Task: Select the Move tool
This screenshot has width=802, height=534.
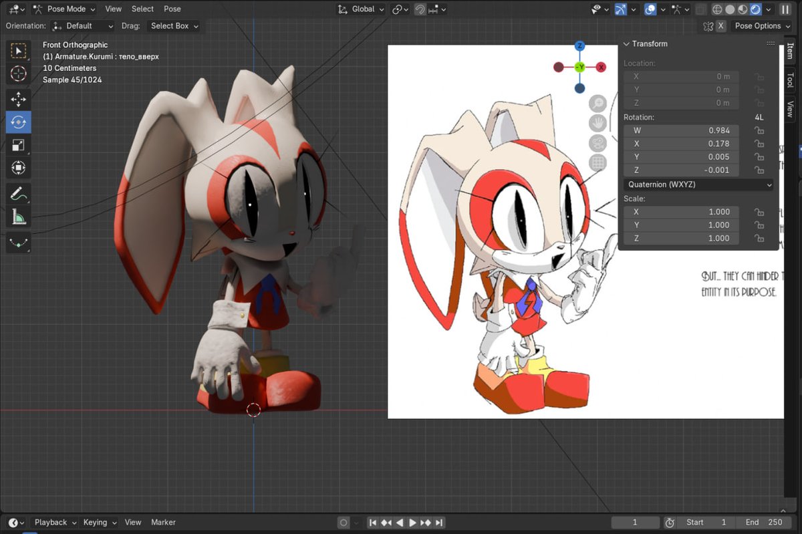Action: tap(18, 100)
